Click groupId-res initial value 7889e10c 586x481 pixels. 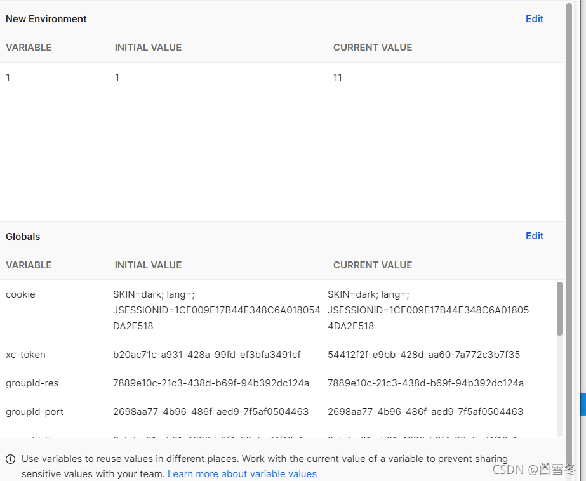coord(211,383)
